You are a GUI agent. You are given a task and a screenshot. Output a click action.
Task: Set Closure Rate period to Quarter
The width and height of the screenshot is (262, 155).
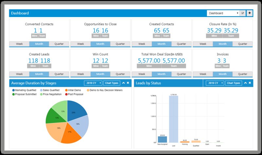click(242, 44)
